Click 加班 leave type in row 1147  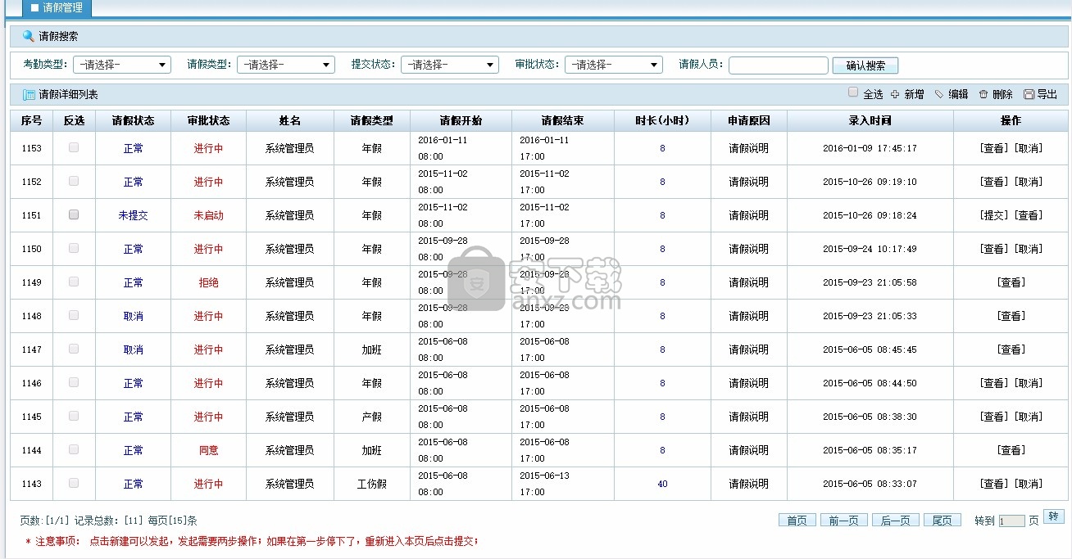pos(371,349)
